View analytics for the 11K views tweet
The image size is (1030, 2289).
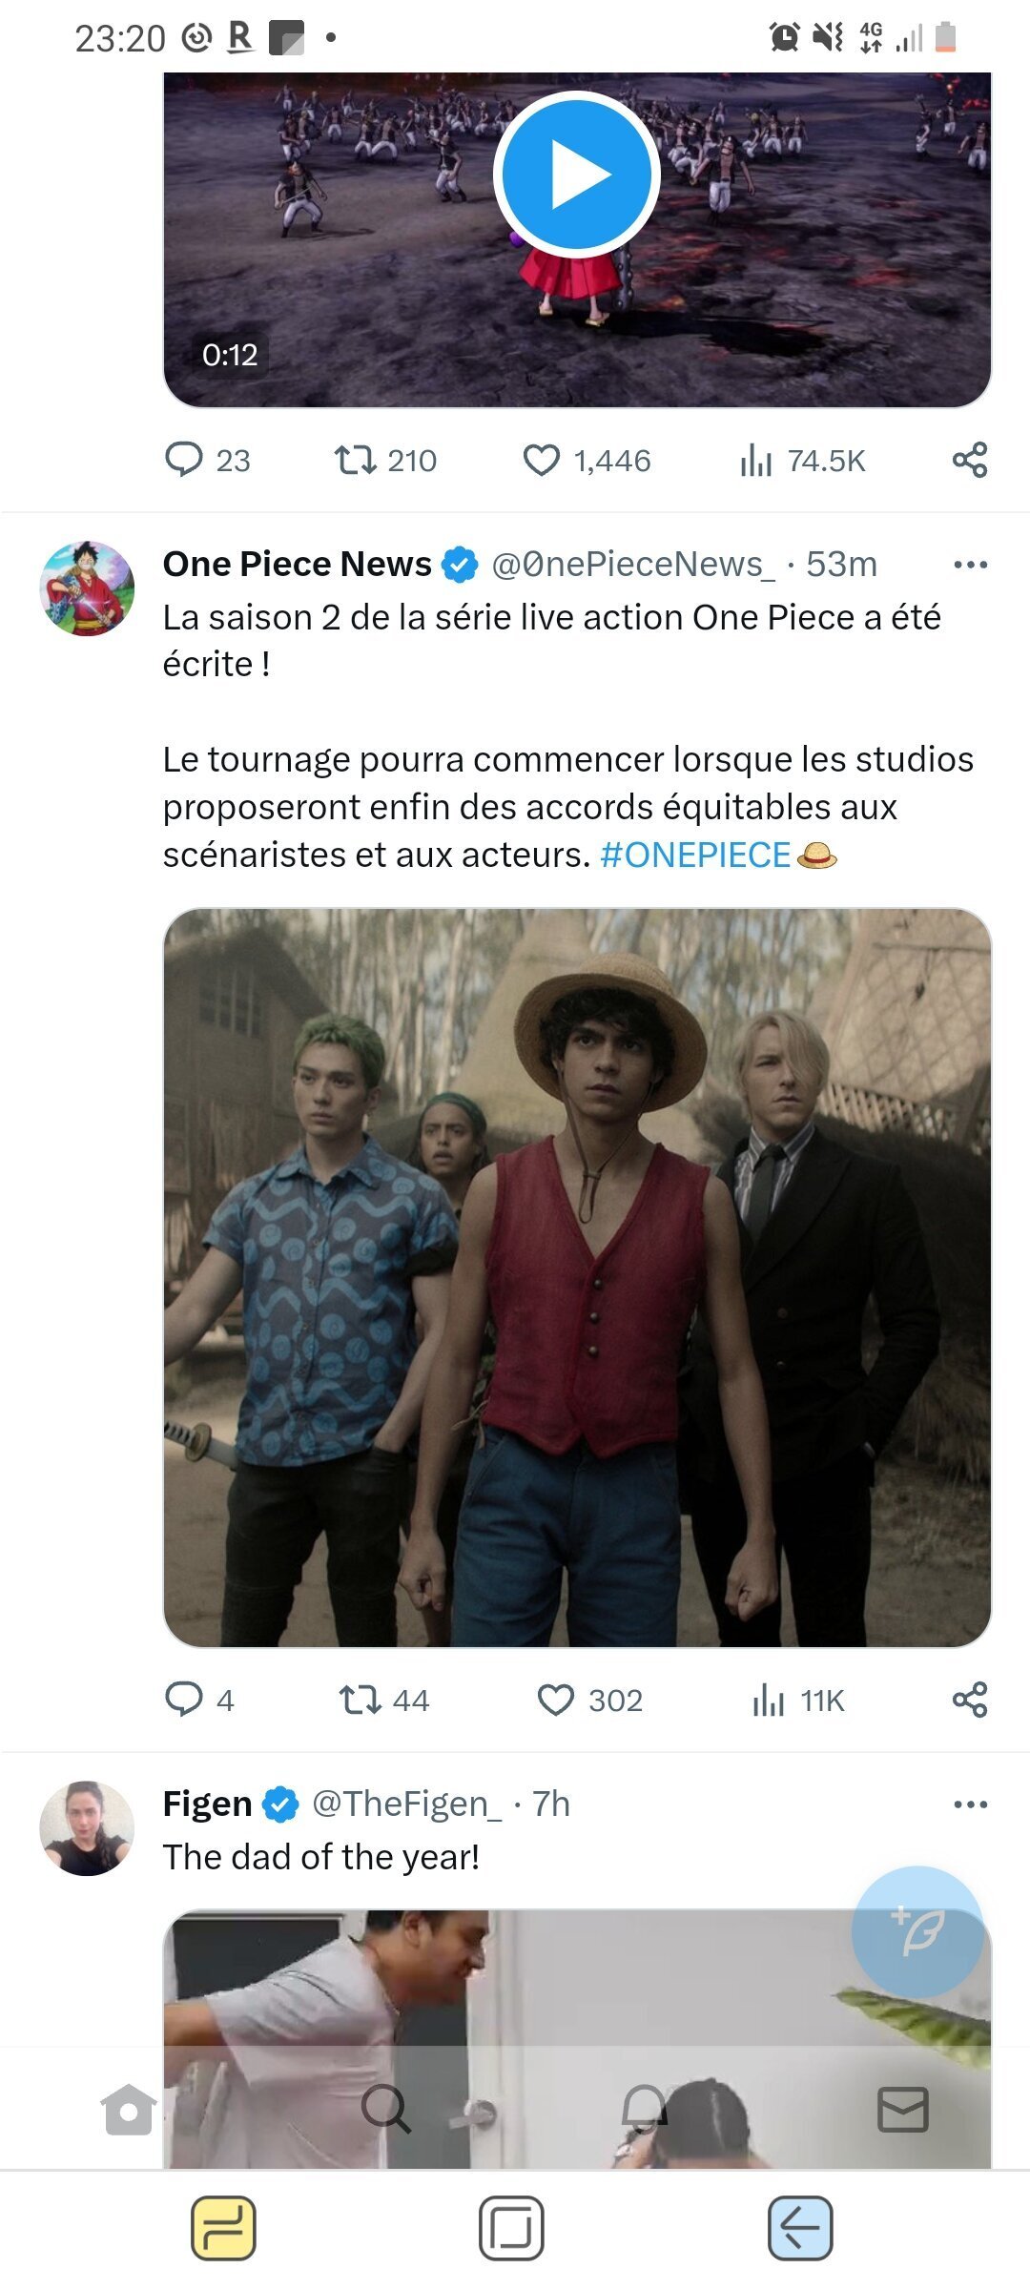798,1700
